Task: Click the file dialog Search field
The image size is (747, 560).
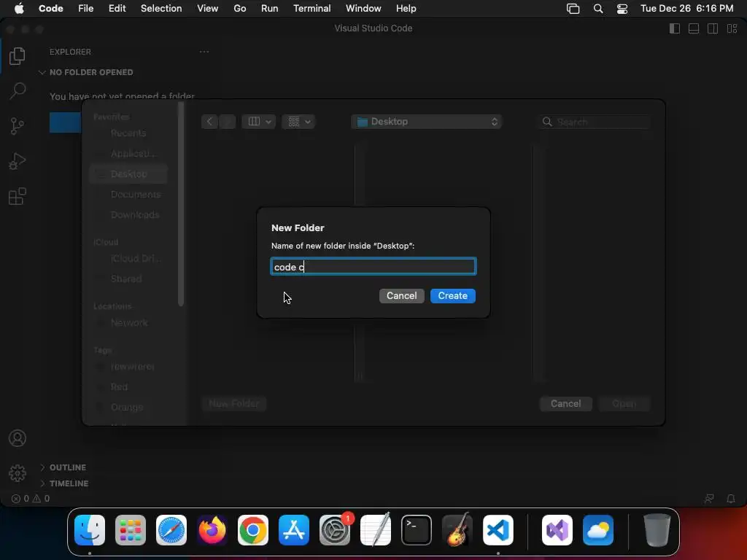Action: 594,122
